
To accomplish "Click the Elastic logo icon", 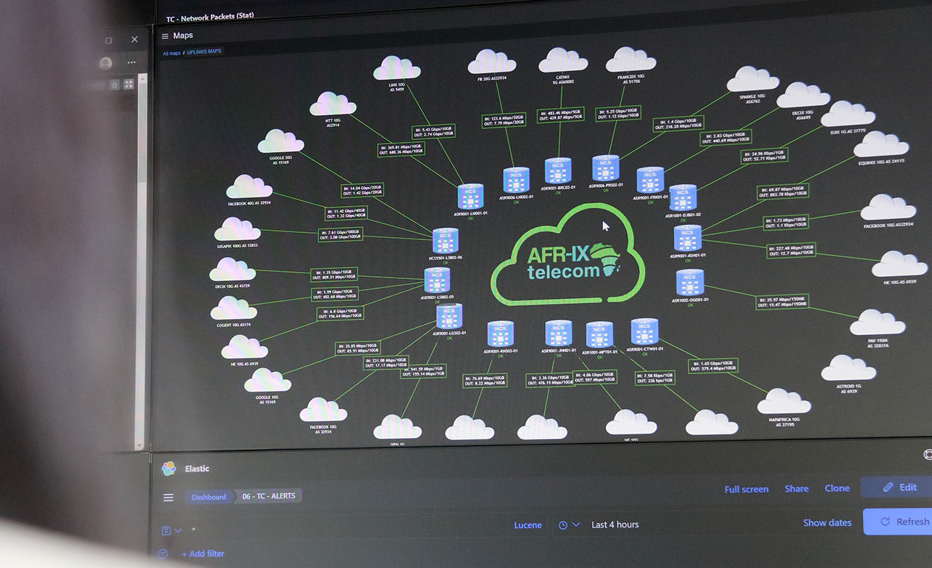I will click(x=168, y=469).
